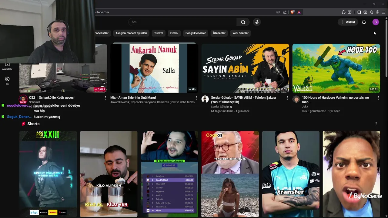388x218 pixels.
Task: Open the 'Yani kadını bikini giyer' short
Action: (230, 174)
